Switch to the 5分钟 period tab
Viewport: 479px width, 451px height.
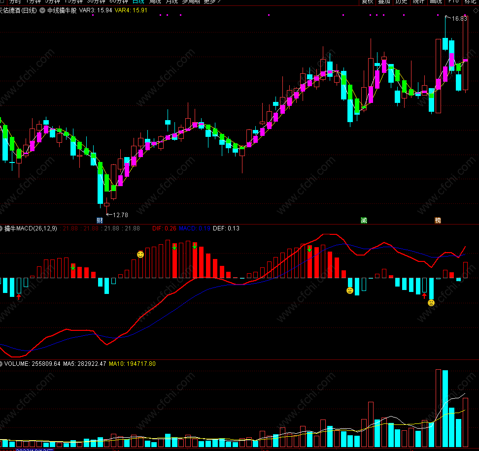pos(53,1)
